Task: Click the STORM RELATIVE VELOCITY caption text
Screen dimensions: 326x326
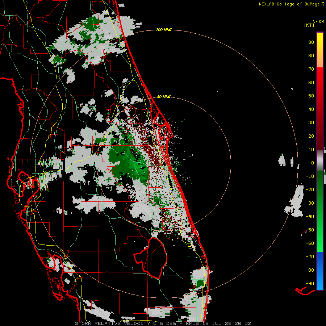Action: (x=113, y=323)
